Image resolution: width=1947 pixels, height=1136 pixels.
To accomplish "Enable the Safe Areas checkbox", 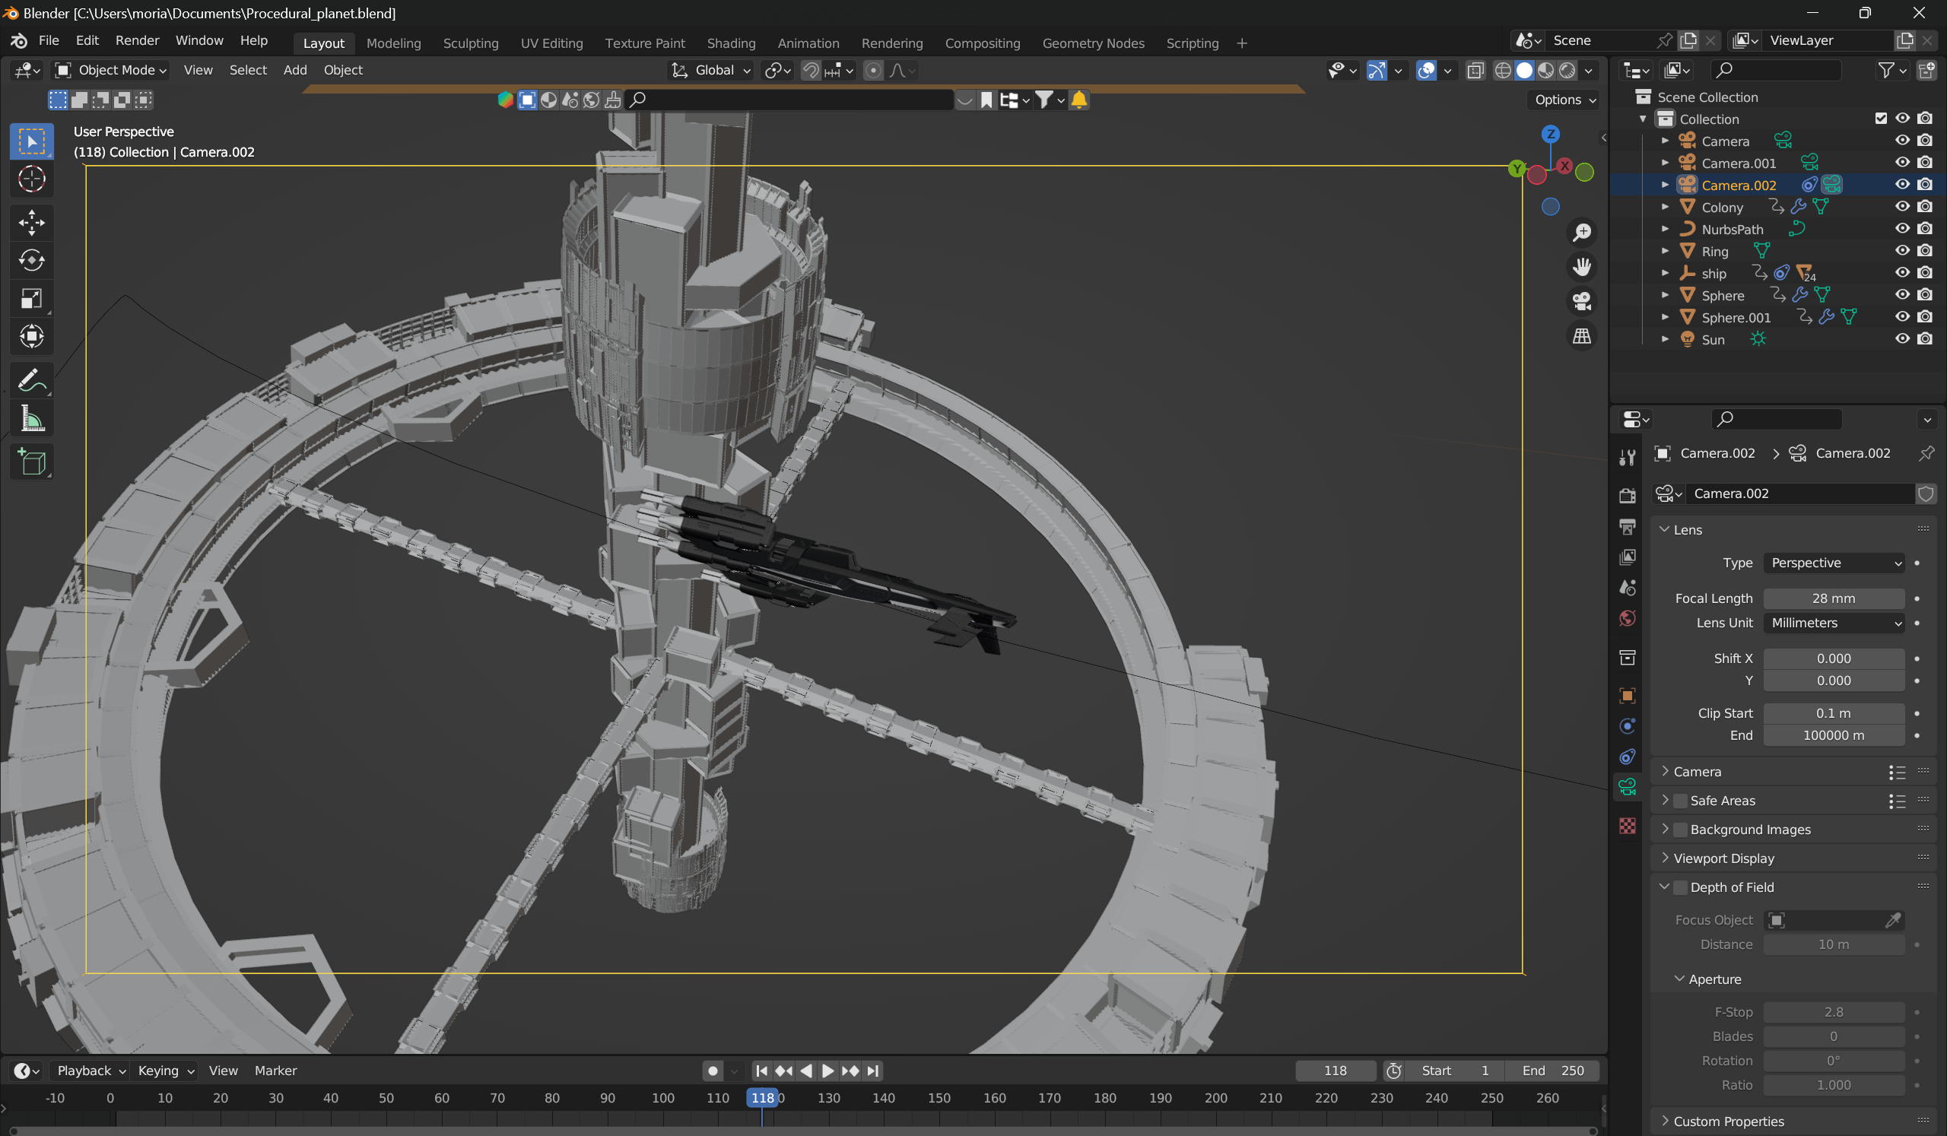I will [1680, 801].
